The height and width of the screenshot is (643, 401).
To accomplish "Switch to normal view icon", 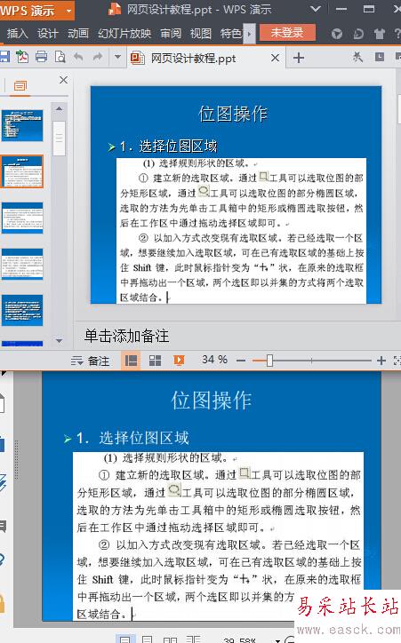I will [x=131, y=361].
